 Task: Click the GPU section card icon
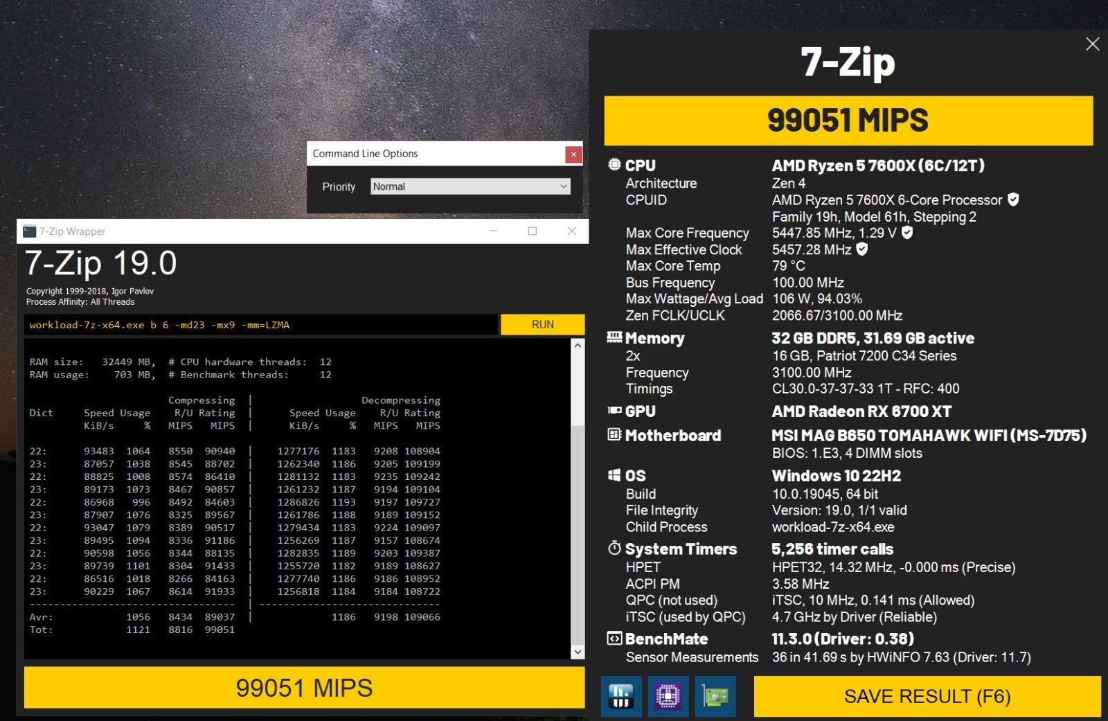click(614, 411)
